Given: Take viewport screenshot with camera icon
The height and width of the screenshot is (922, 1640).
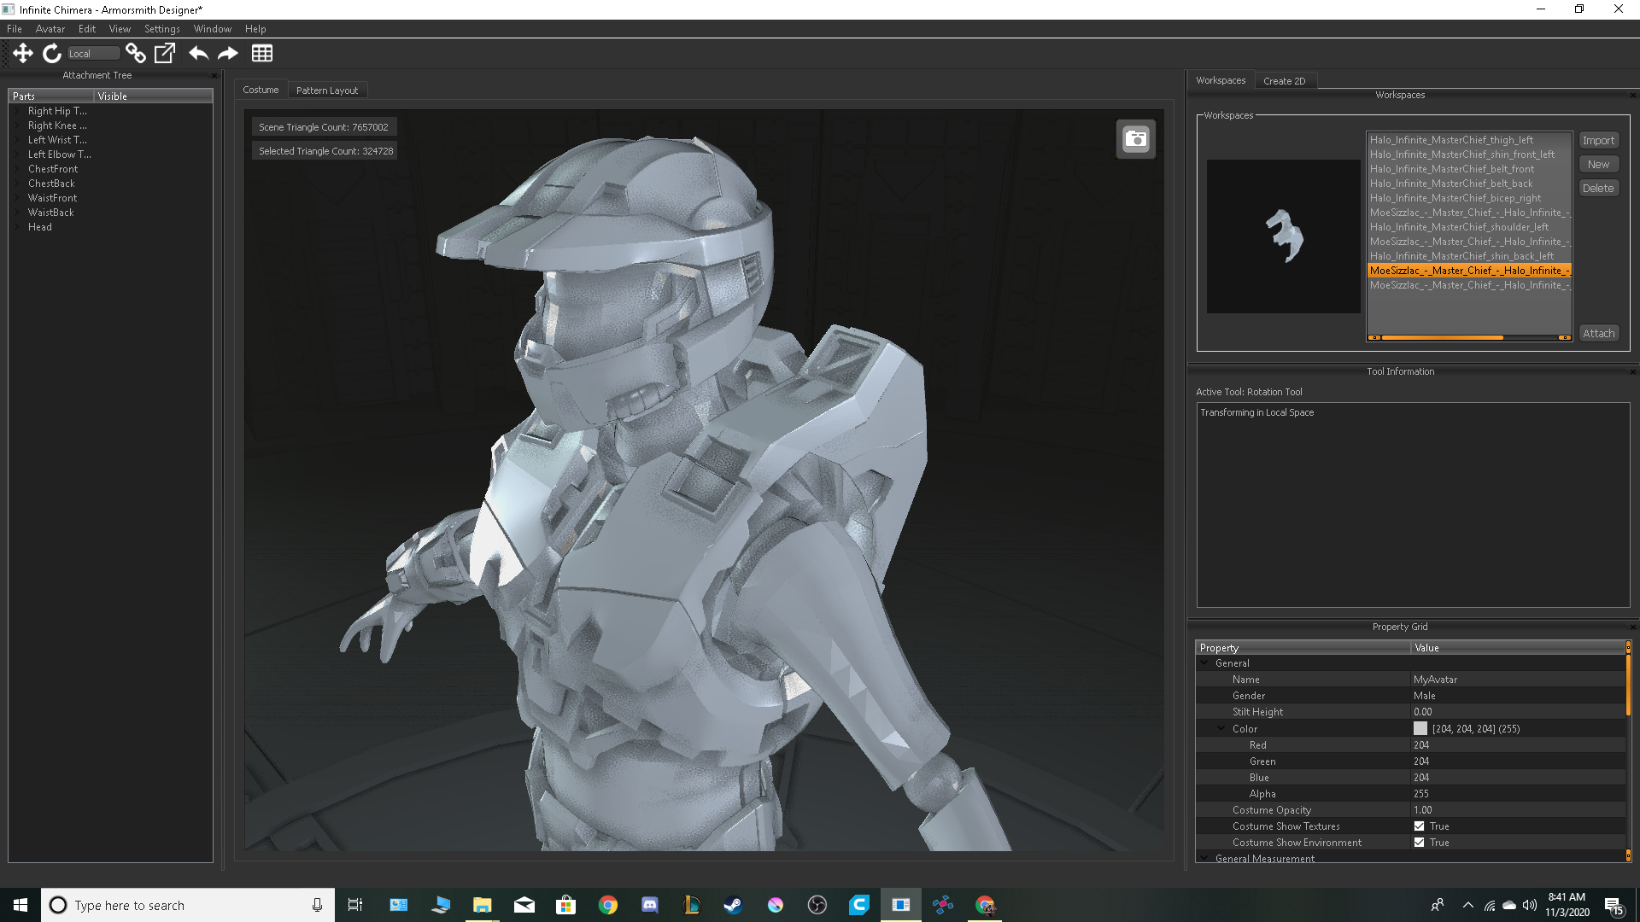Looking at the screenshot, I should coord(1135,138).
